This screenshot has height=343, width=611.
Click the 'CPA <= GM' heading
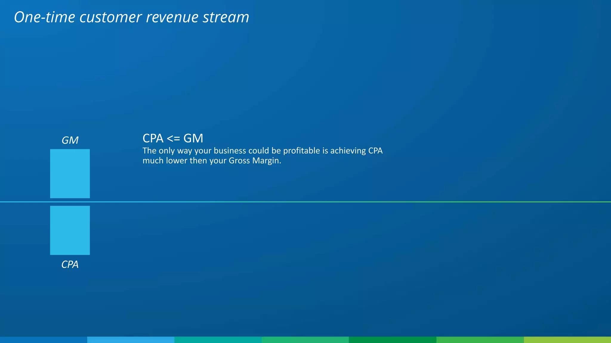(x=173, y=138)
